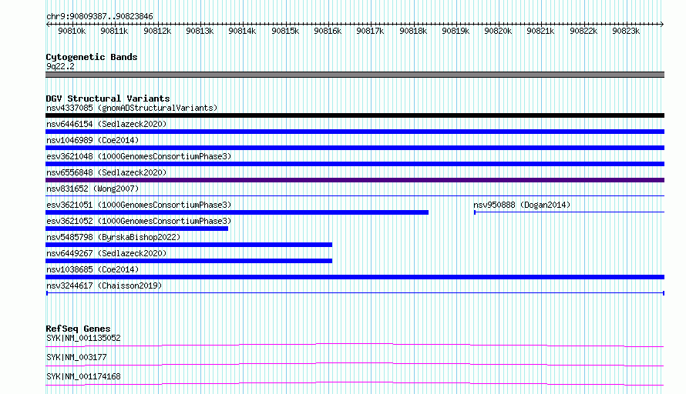
Task: Select the 90823k ruler tick label
Action: 626,31
